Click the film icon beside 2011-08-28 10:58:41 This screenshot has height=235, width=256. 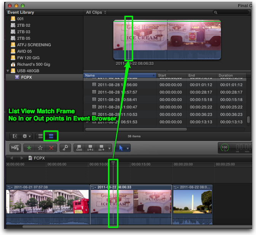coord(94,100)
